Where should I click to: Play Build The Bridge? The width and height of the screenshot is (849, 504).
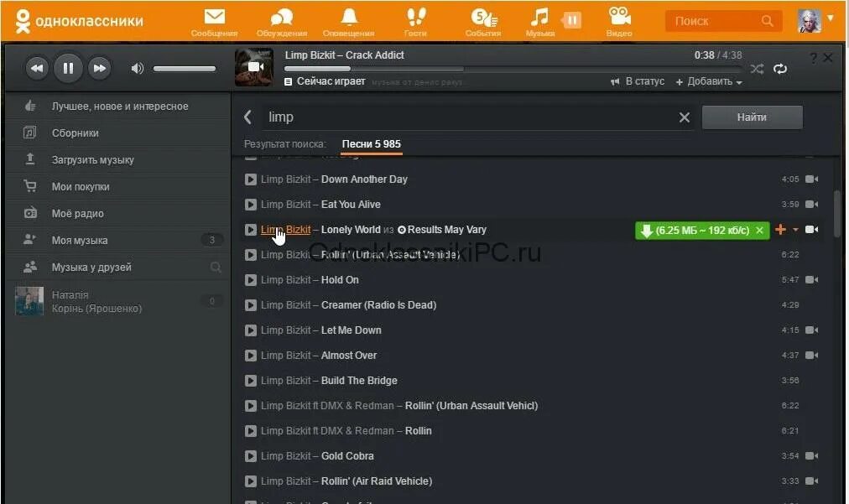(x=250, y=381)
